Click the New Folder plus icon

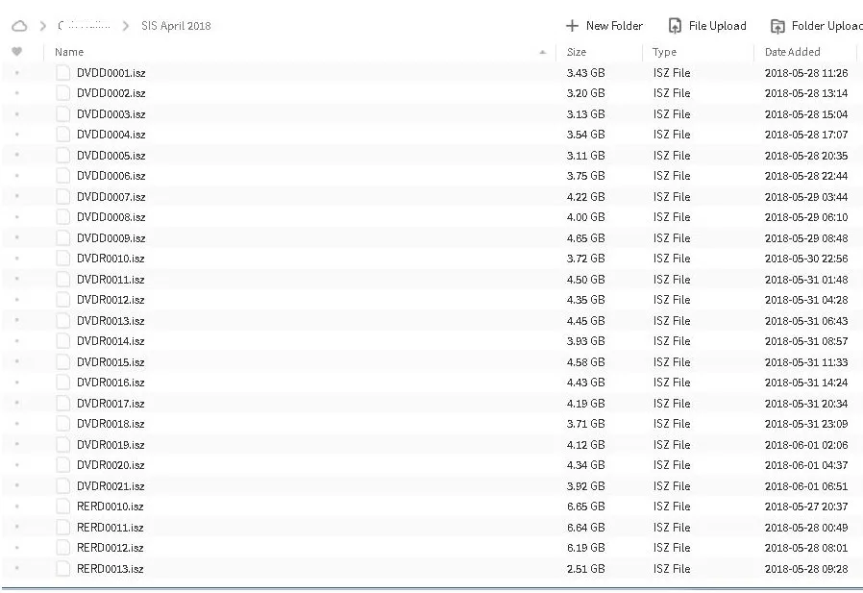click(x=573, y=26)
